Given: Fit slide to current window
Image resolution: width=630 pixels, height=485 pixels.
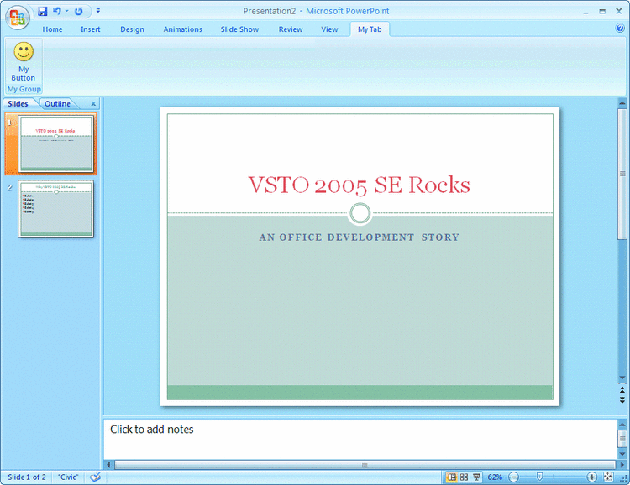Looking at the screenshot, I should click(x=608, y=477).
